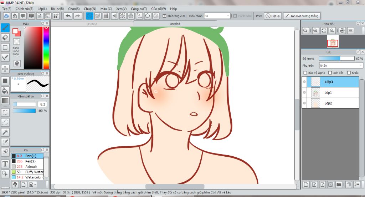Reset rotation in Navigator panel
365x197 pixels.
[342, 31]
